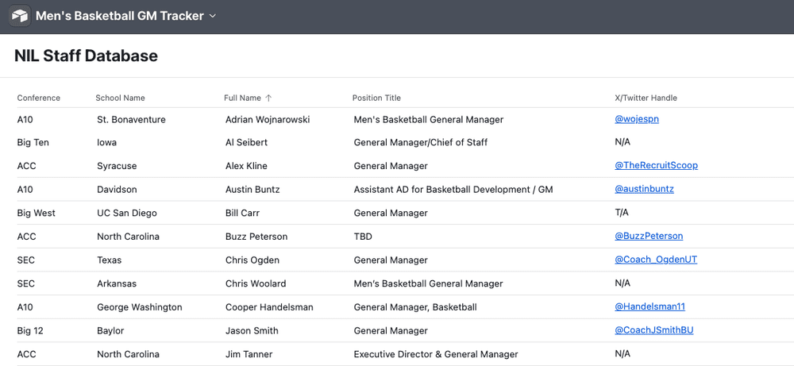Open the @Coach_OgdenUT Twitter link
Screen dimensions: 794x366
pos(656,260)
